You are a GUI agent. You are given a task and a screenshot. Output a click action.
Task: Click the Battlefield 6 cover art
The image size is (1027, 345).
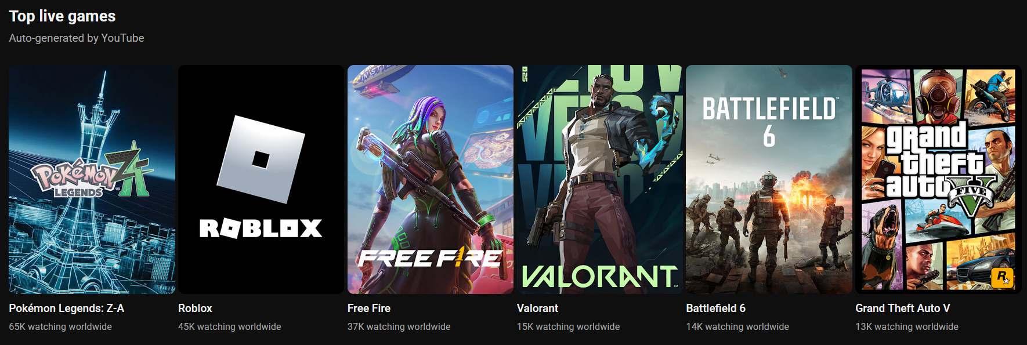click(769, 179)
